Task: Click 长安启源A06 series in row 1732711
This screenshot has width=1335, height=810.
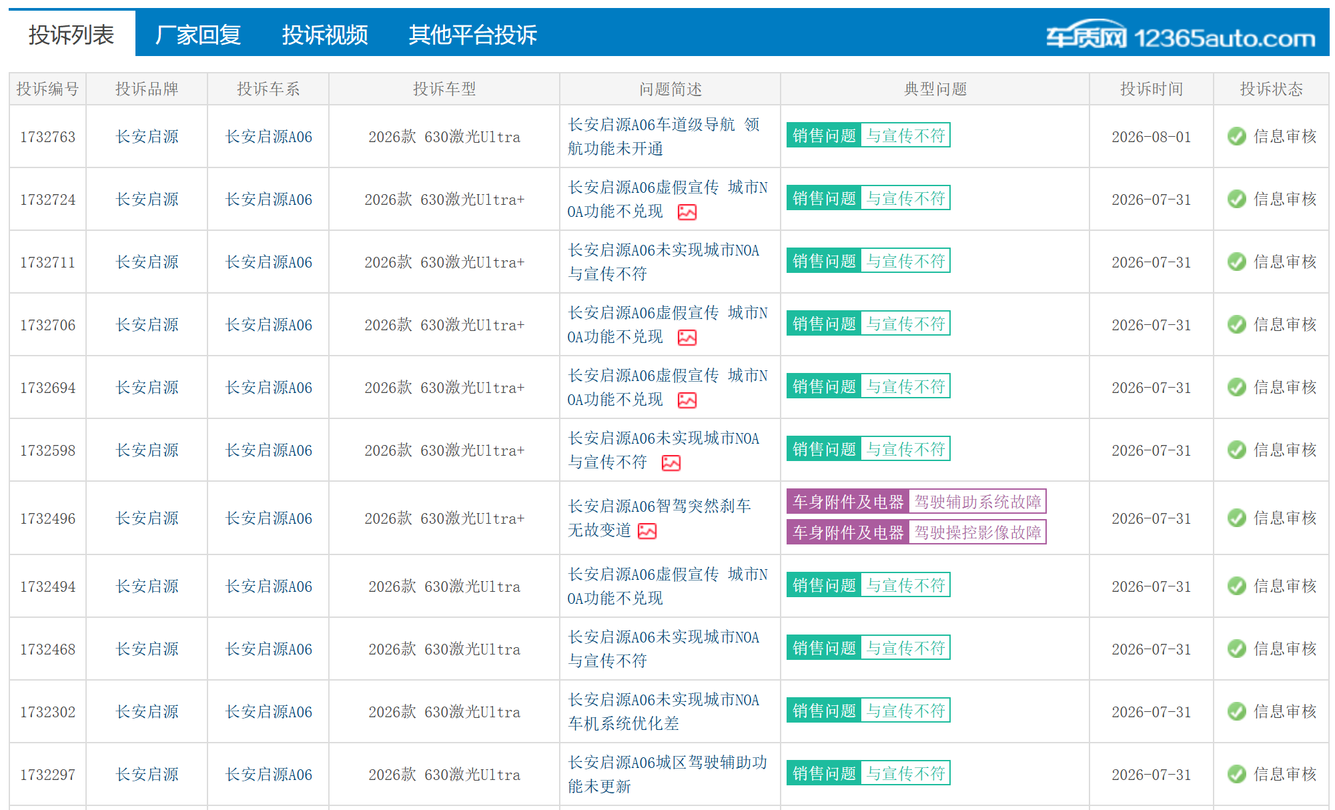Action: tap(268, 262)
